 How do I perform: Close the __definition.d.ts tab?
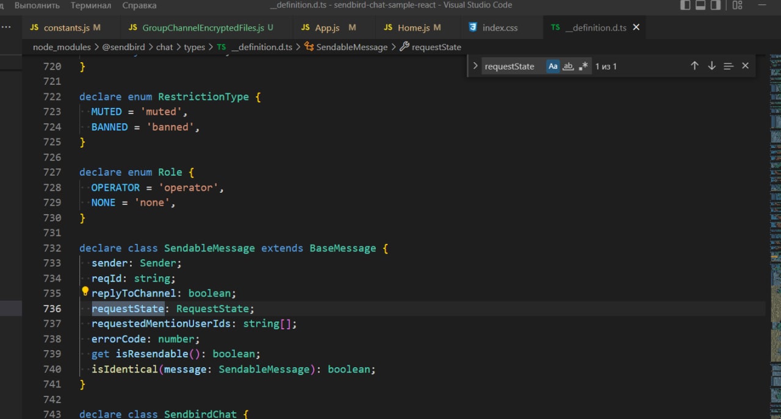[x=636, y=27]
